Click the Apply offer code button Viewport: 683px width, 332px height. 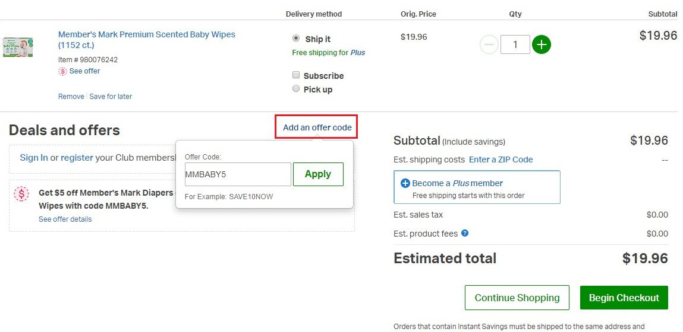pos(318,174)
